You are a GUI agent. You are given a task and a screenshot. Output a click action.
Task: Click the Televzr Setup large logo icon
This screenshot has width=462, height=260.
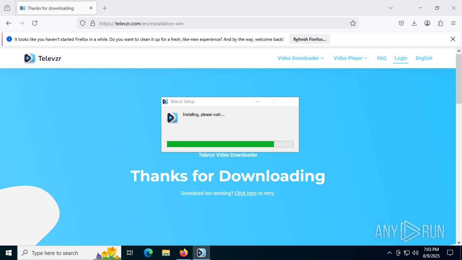click(x=173, y=118)
